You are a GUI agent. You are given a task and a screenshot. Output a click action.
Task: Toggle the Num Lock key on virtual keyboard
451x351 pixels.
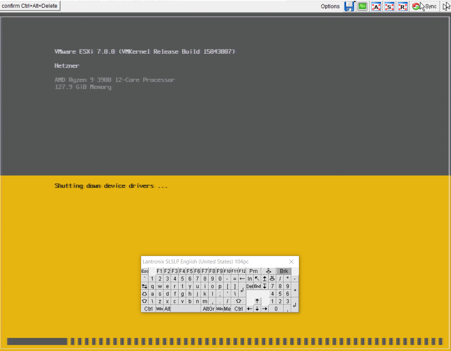(x=272, y=279)
